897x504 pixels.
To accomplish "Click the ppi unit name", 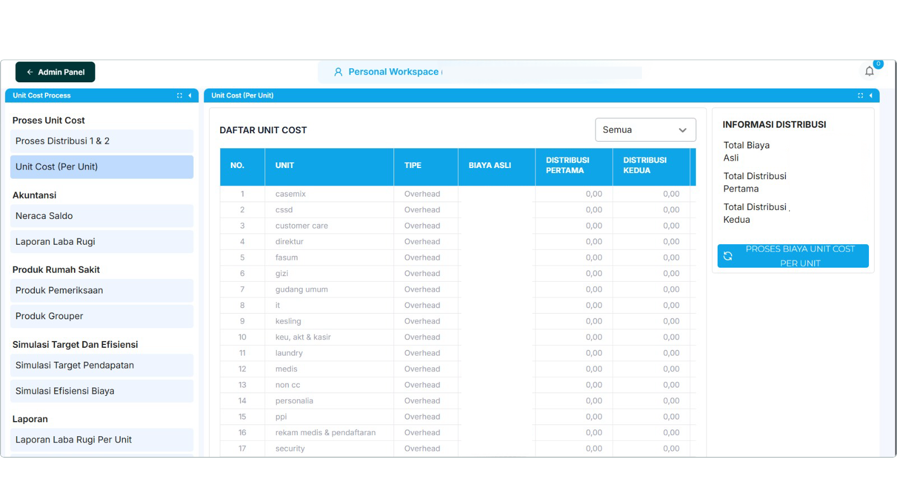I will pos(281,417).
